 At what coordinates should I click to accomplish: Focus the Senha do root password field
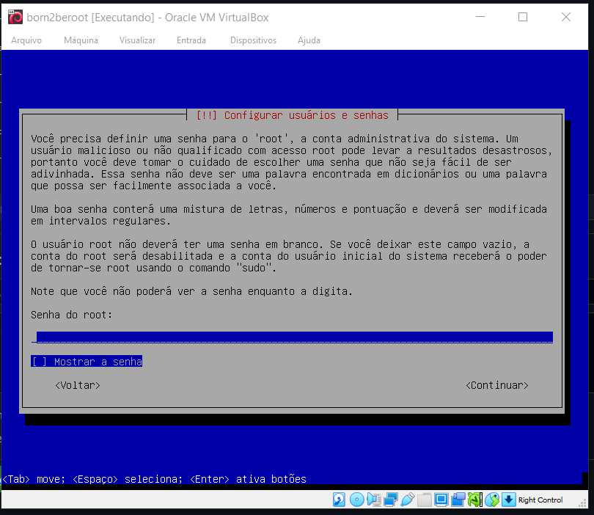pos(292,337)
